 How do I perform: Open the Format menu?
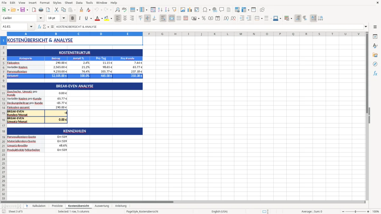point(44,3)
